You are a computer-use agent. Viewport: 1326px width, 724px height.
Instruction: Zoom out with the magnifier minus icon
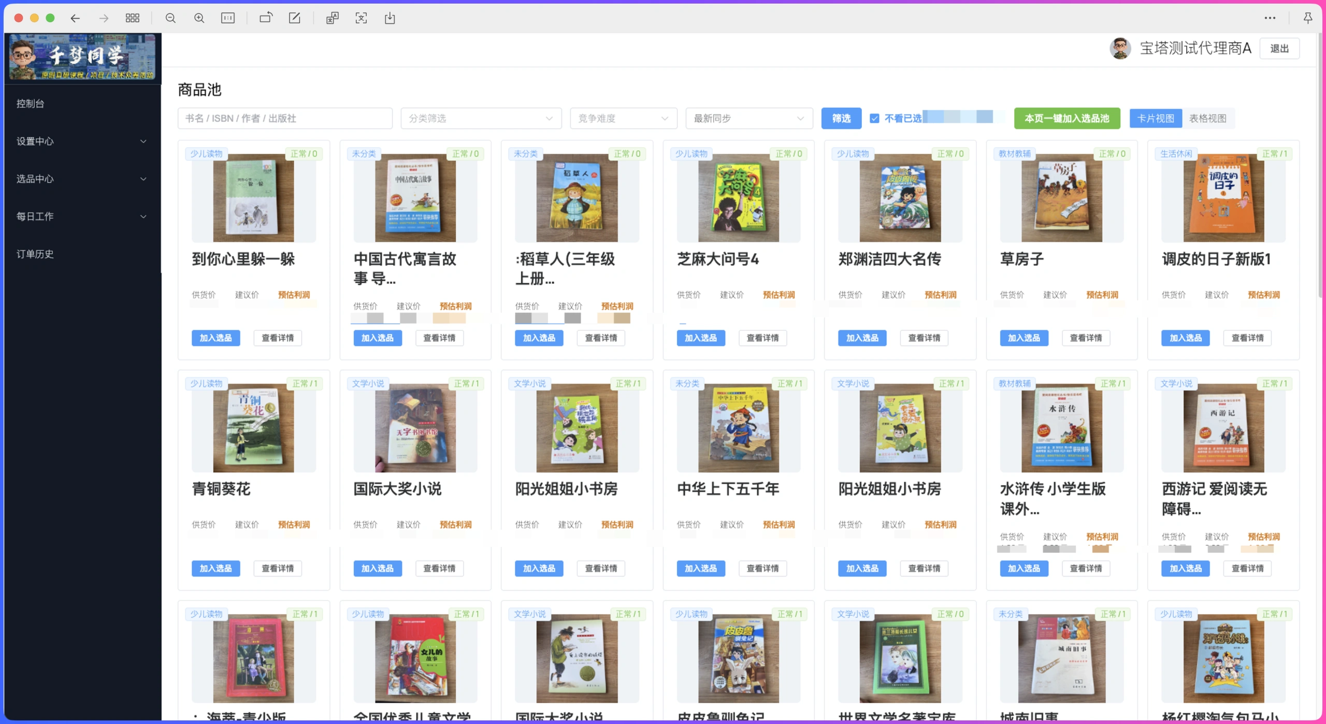[170, 18]
